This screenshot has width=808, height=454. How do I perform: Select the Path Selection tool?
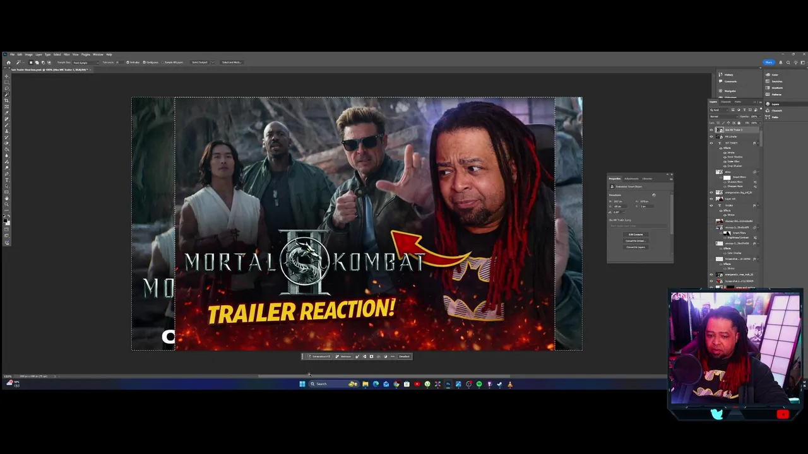coord(7,186)
